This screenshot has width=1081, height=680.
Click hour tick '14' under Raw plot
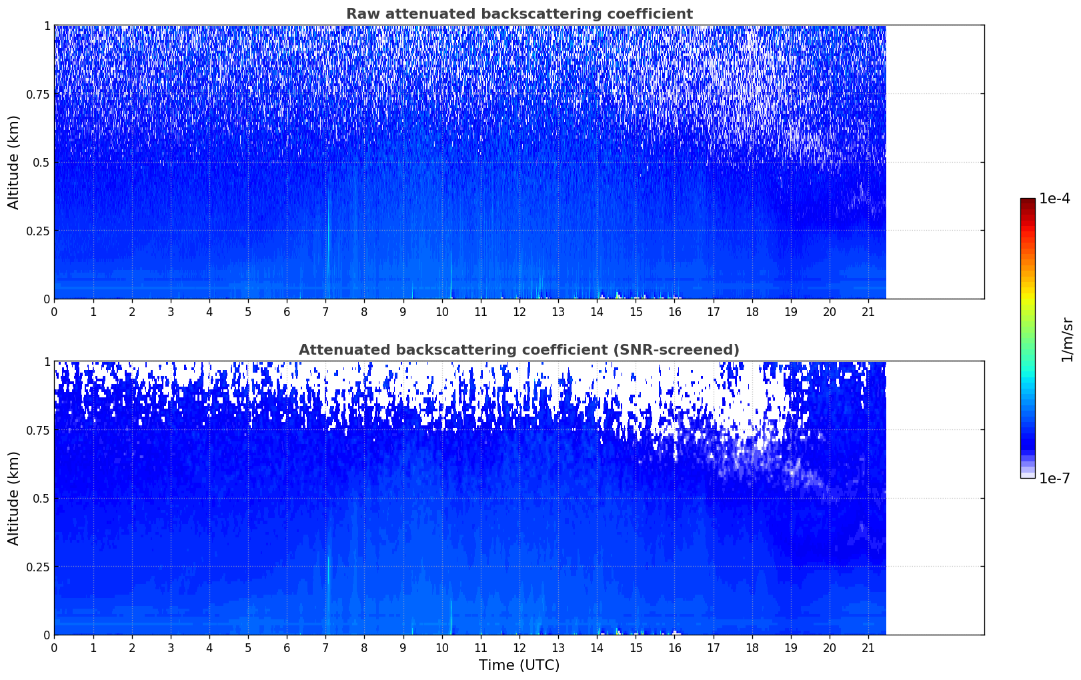[597, 311]
